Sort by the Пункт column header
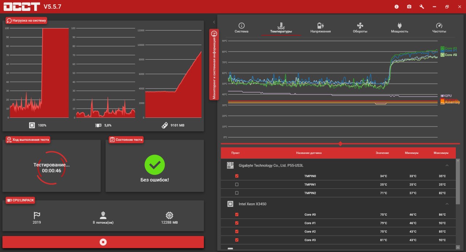The image size is (466, 252). point(235,153)
